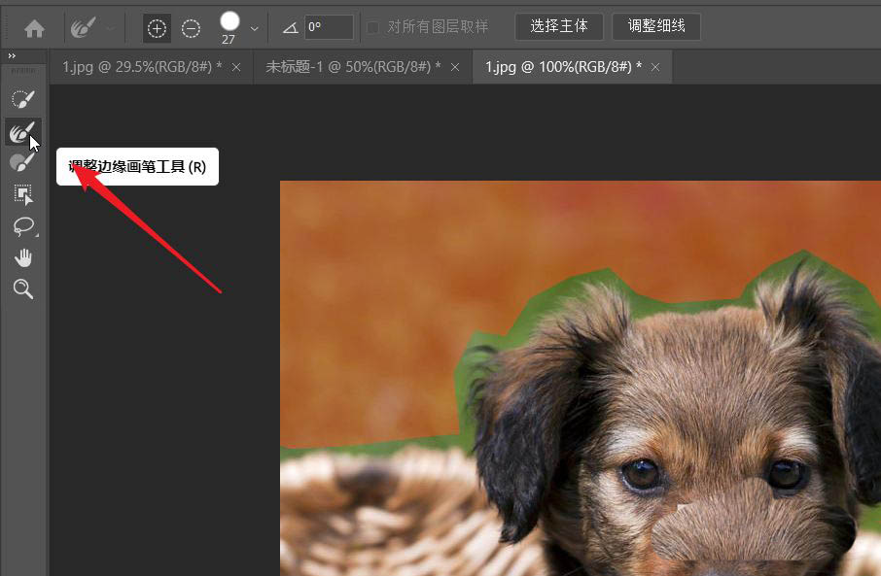Select the Brush tool in toolbar
The width and height of the screenshot is (881, 576).
pyautogui.click(x=22, y=162)
